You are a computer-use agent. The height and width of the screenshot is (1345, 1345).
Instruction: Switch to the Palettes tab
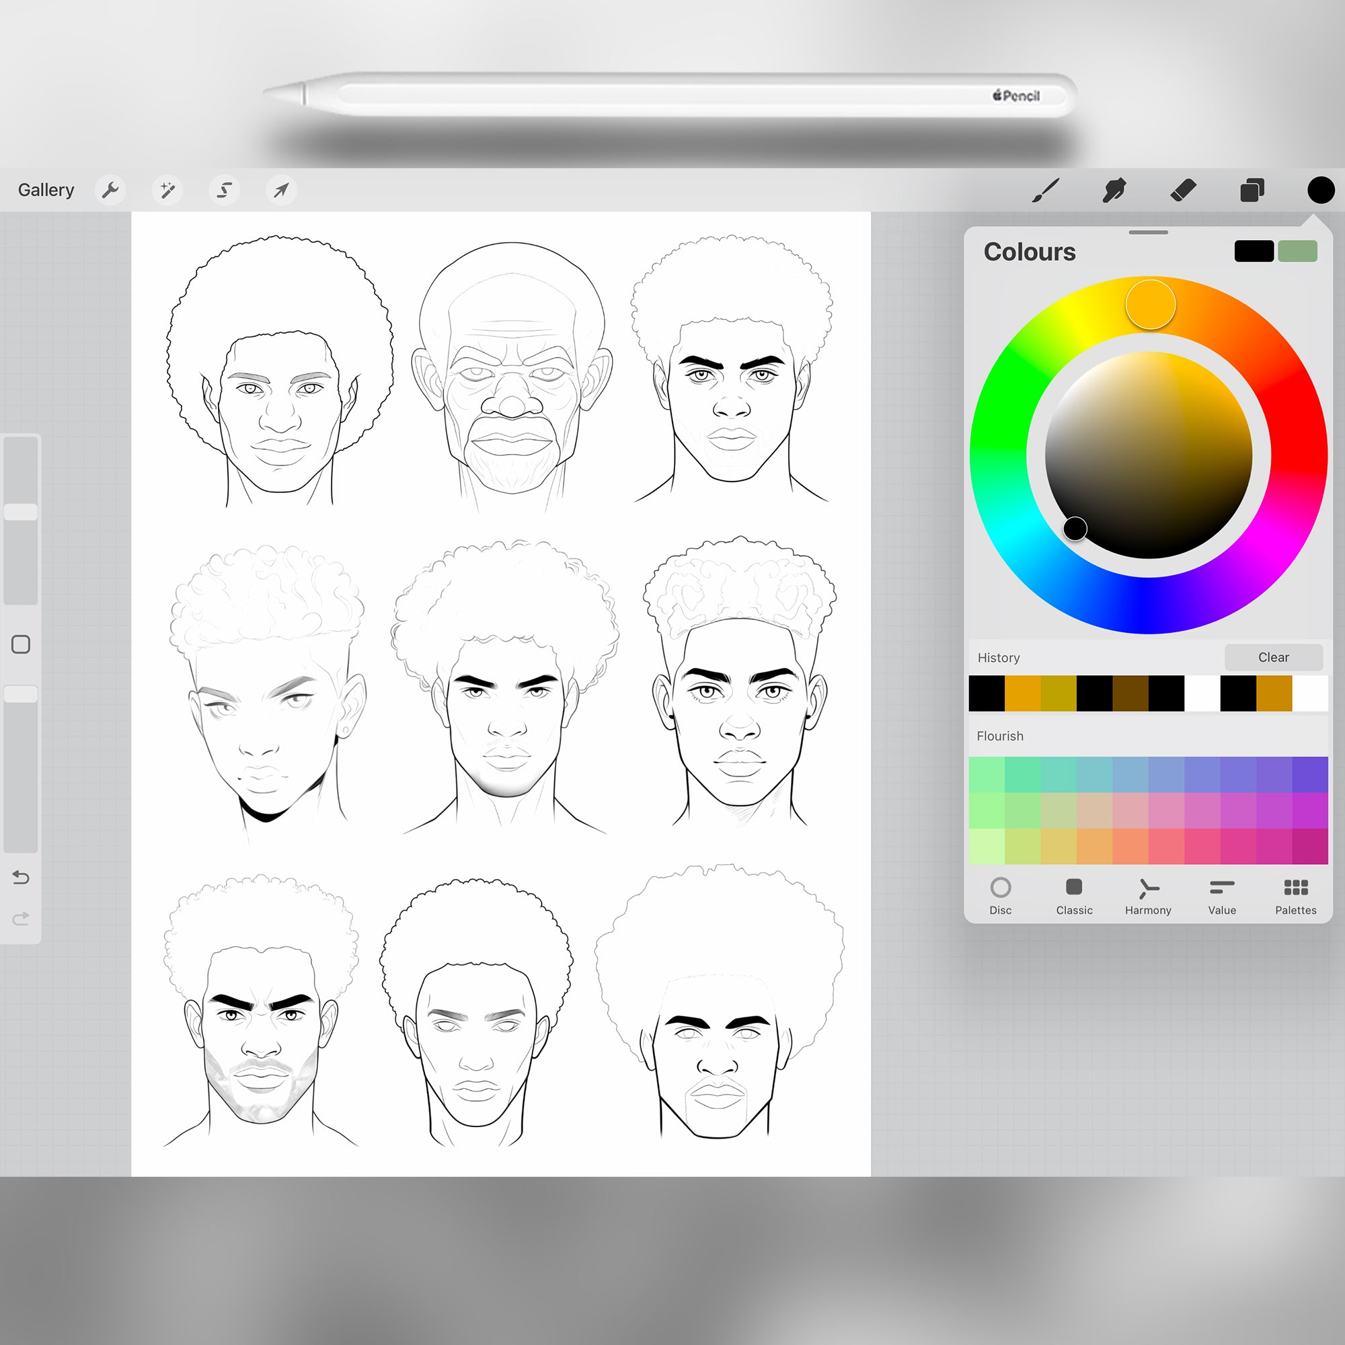[x=1296, y=896]
